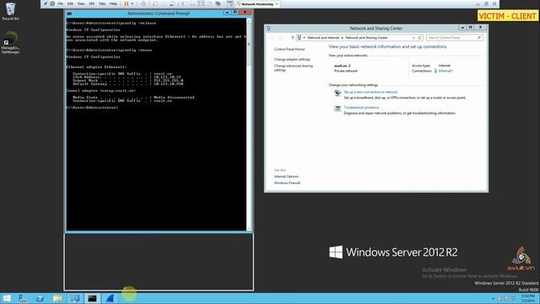Screen dimensions: 540x304
Task: Click the Troubleshoot problems icon
Action: [x=337, y=109]
